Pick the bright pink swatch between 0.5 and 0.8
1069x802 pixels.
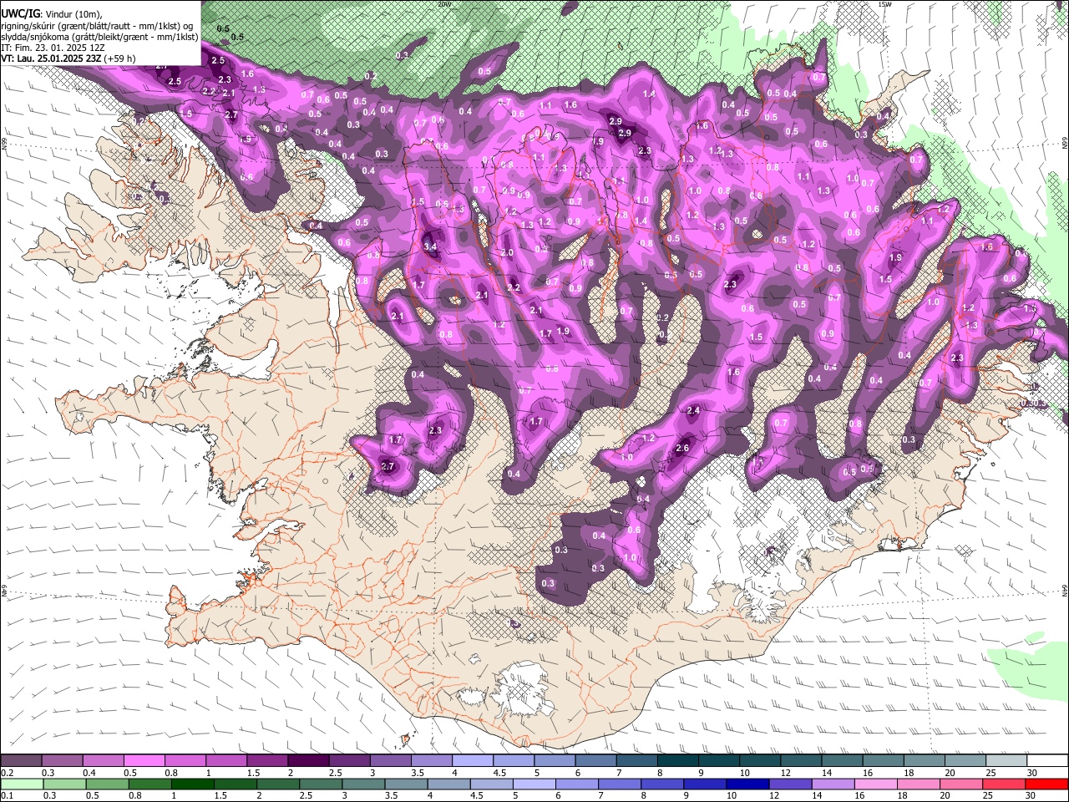tap(144, 761)
